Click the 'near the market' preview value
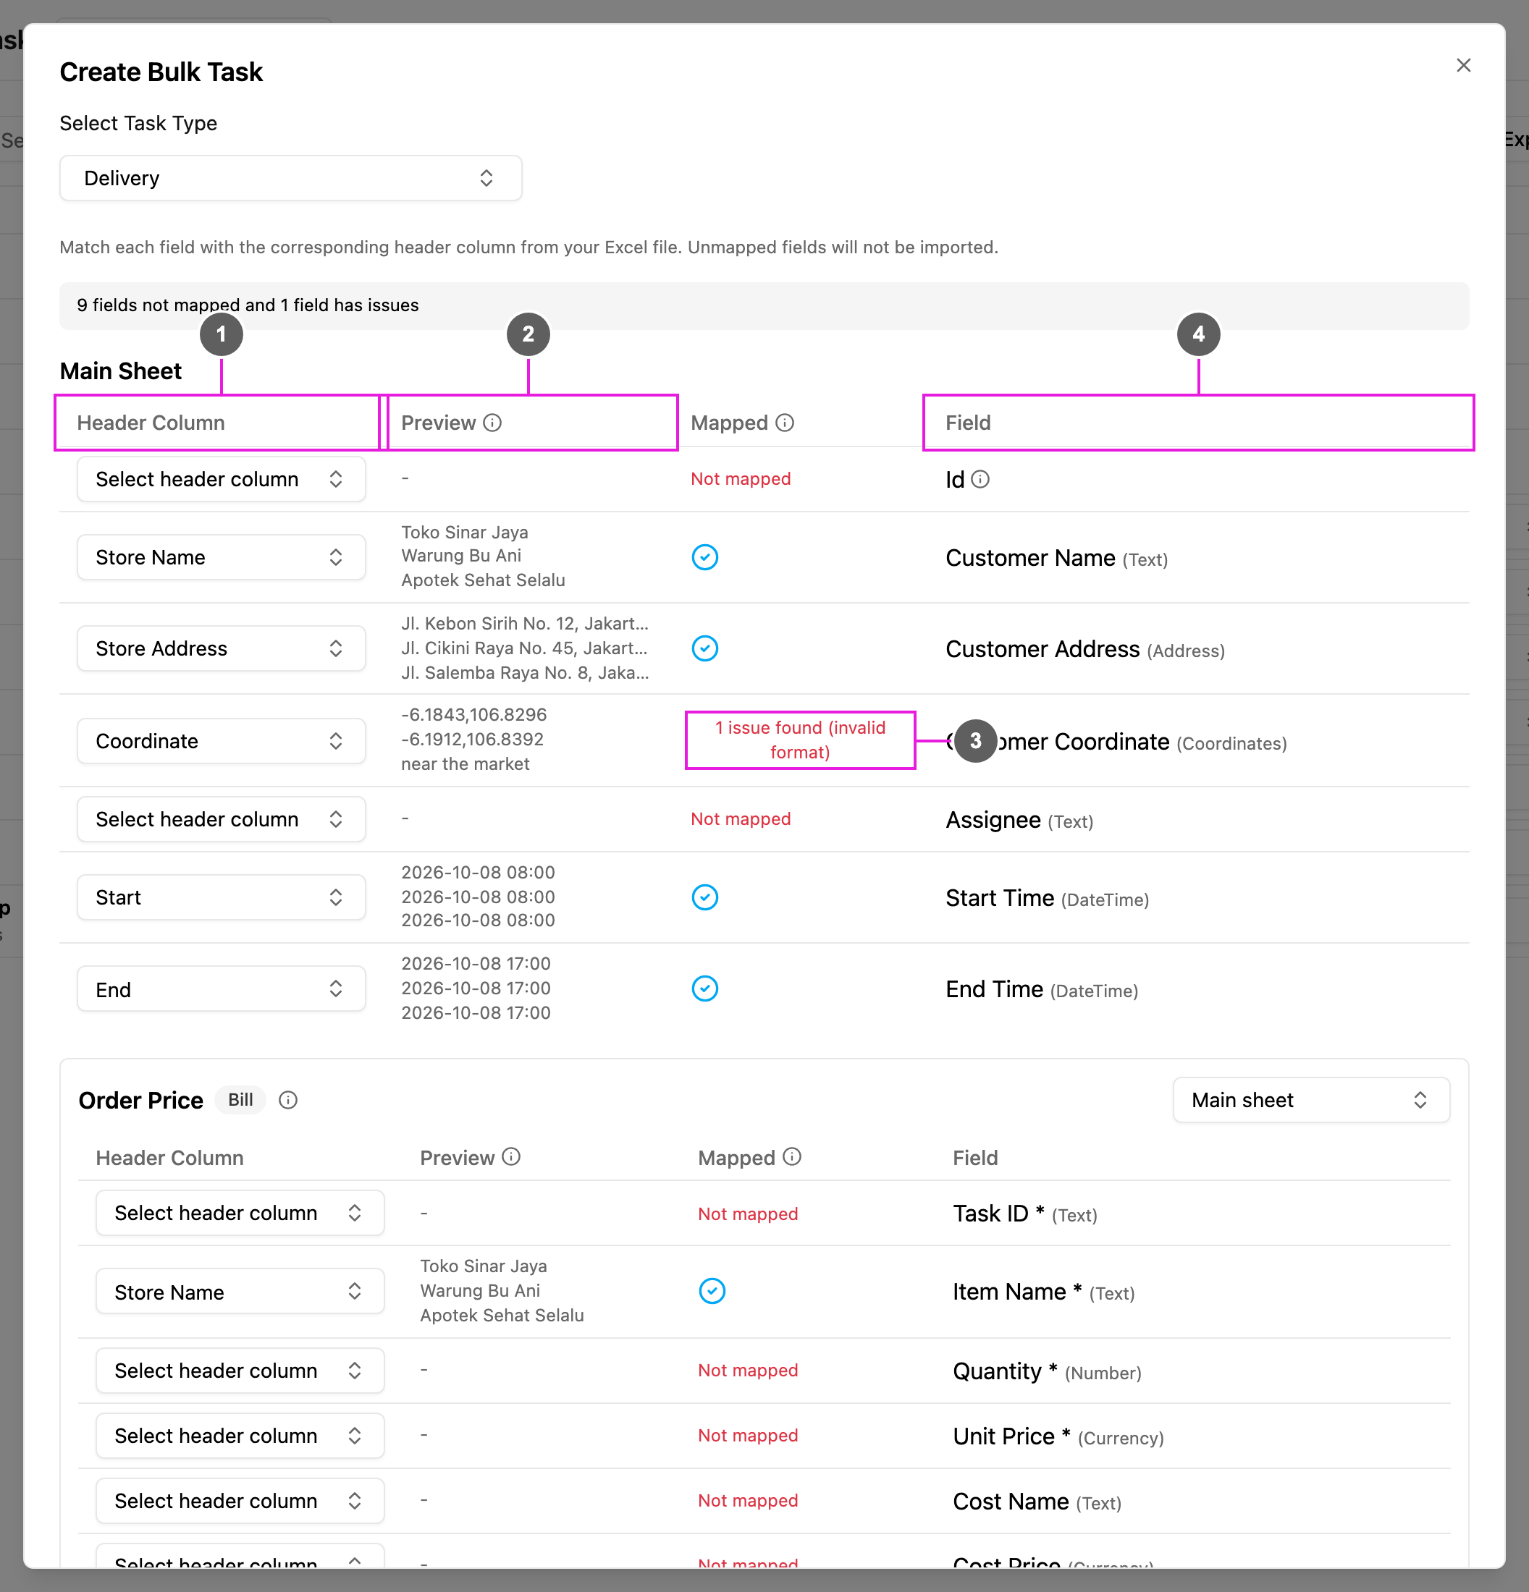Image resolution: width=1529 pixels, height=1592 pixels. pyautogui.click(x=465, y=763)
